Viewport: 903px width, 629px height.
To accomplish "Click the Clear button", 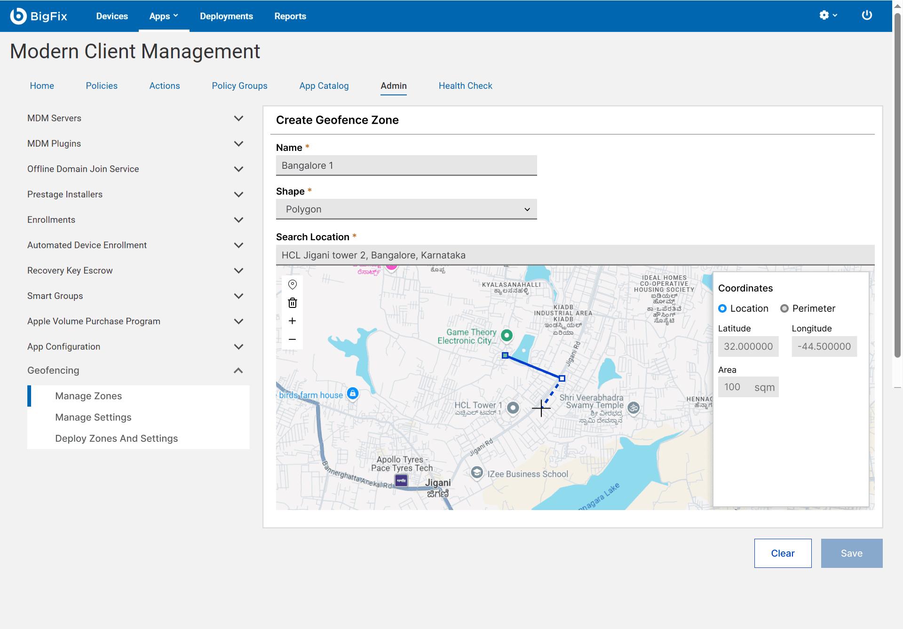I will click(x=783, y=553).
